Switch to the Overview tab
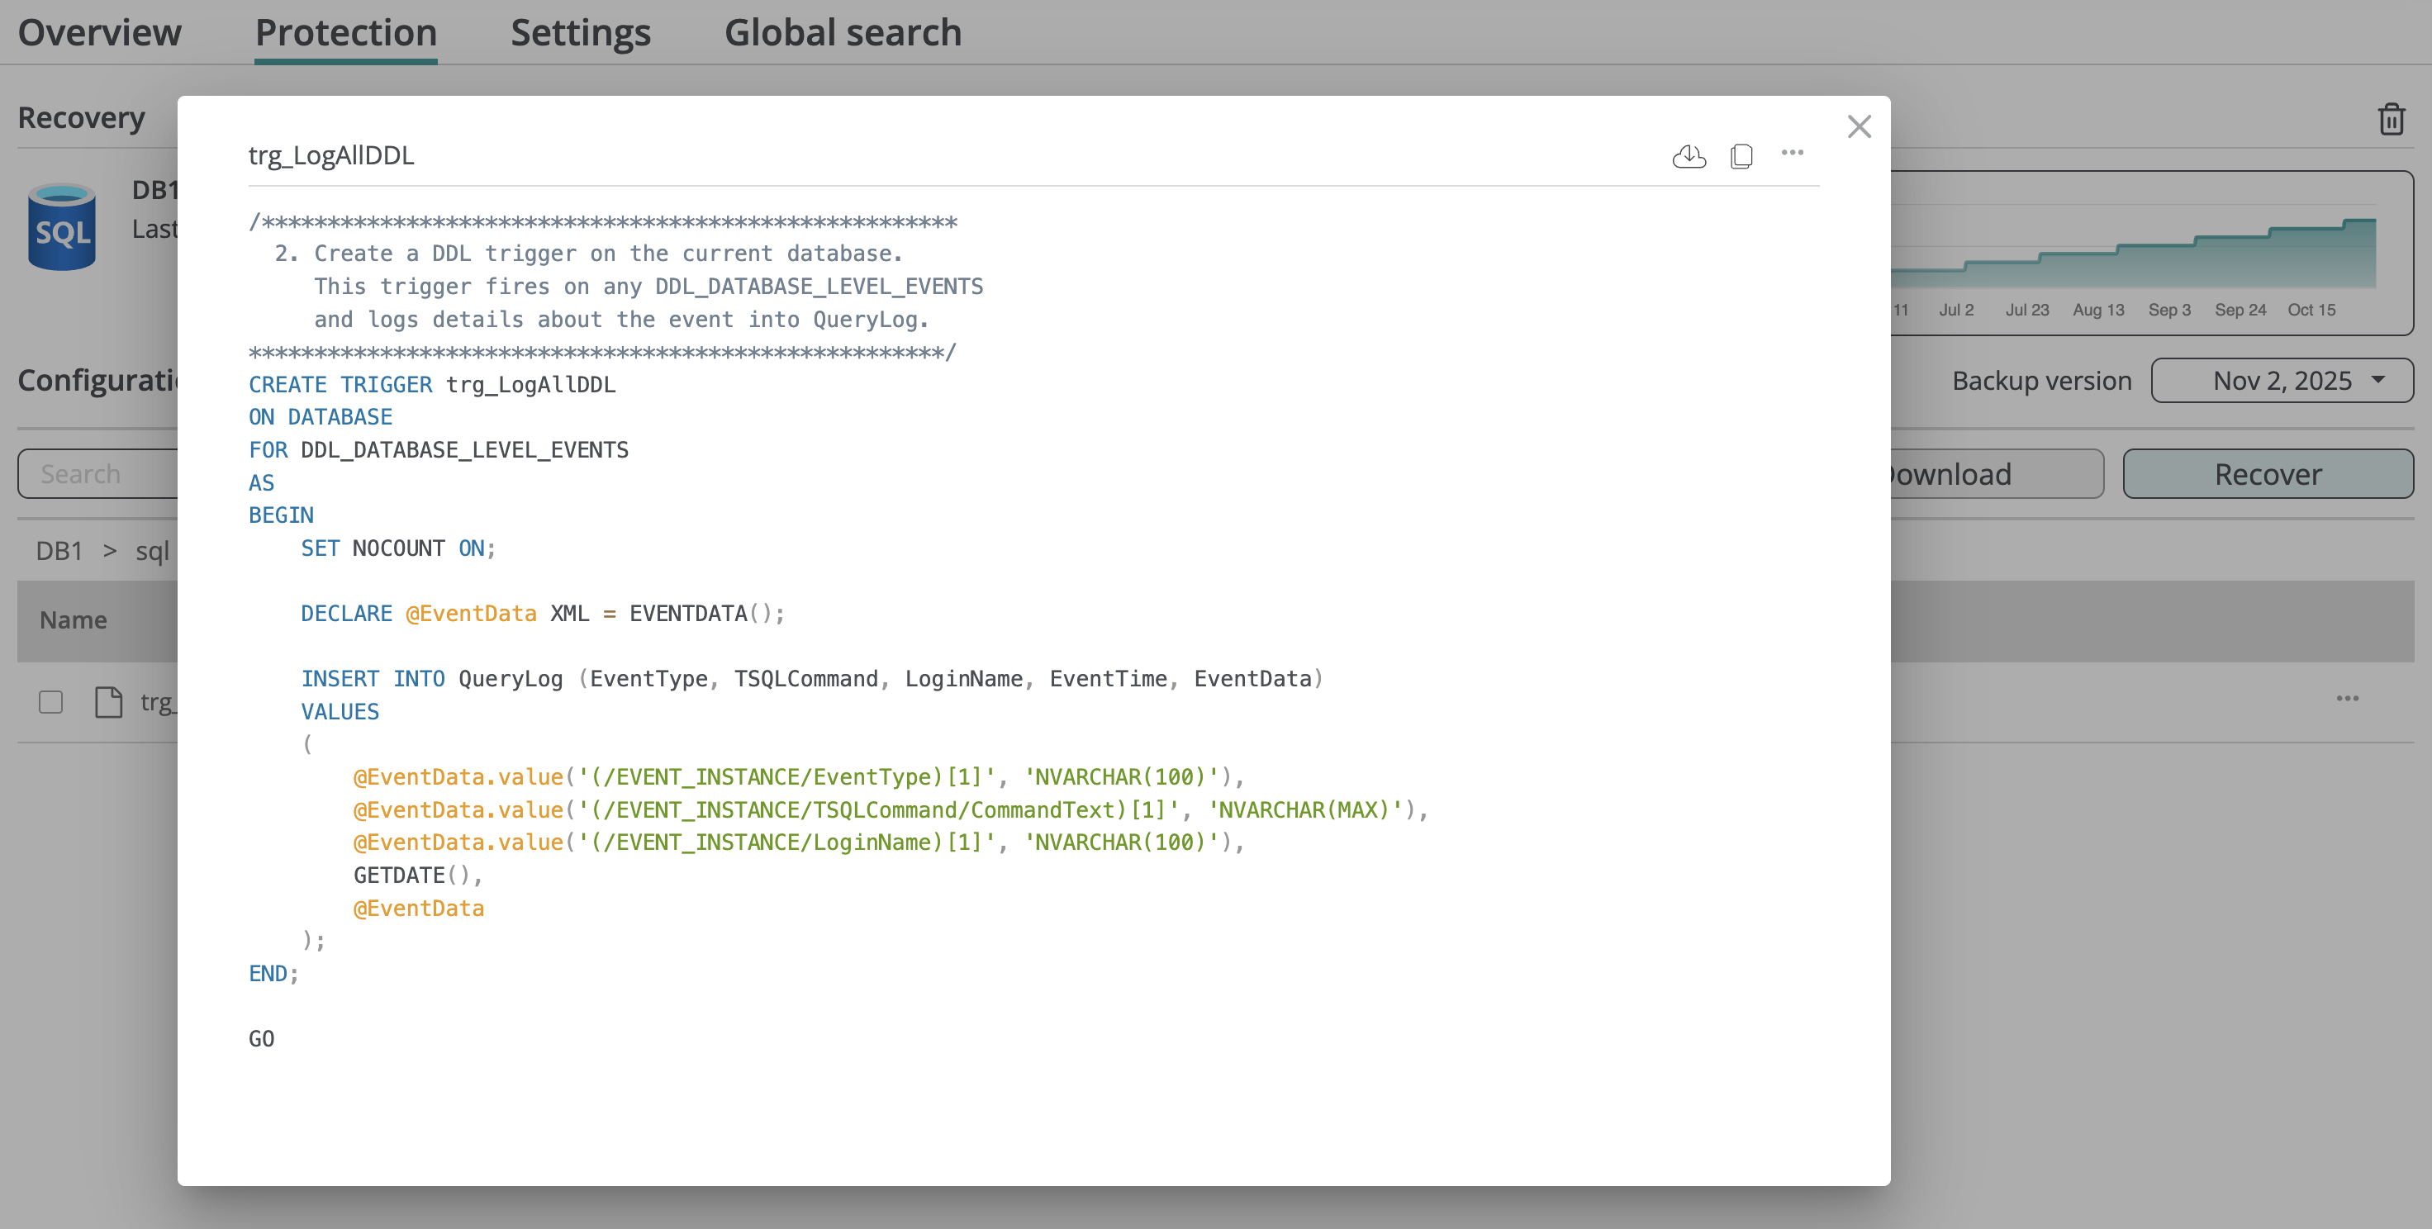This screenshot has height=1229, width=2432. [99, 33]
